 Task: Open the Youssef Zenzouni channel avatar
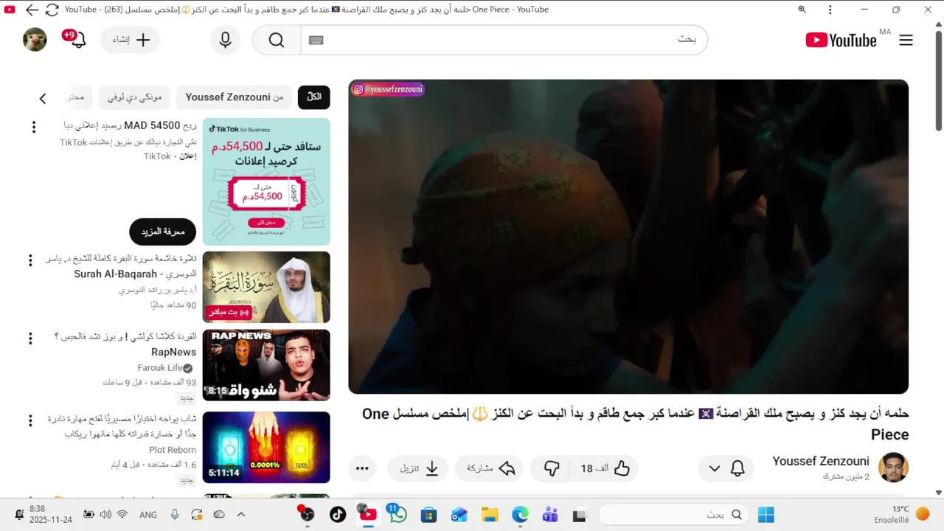[x=893, y=468]
